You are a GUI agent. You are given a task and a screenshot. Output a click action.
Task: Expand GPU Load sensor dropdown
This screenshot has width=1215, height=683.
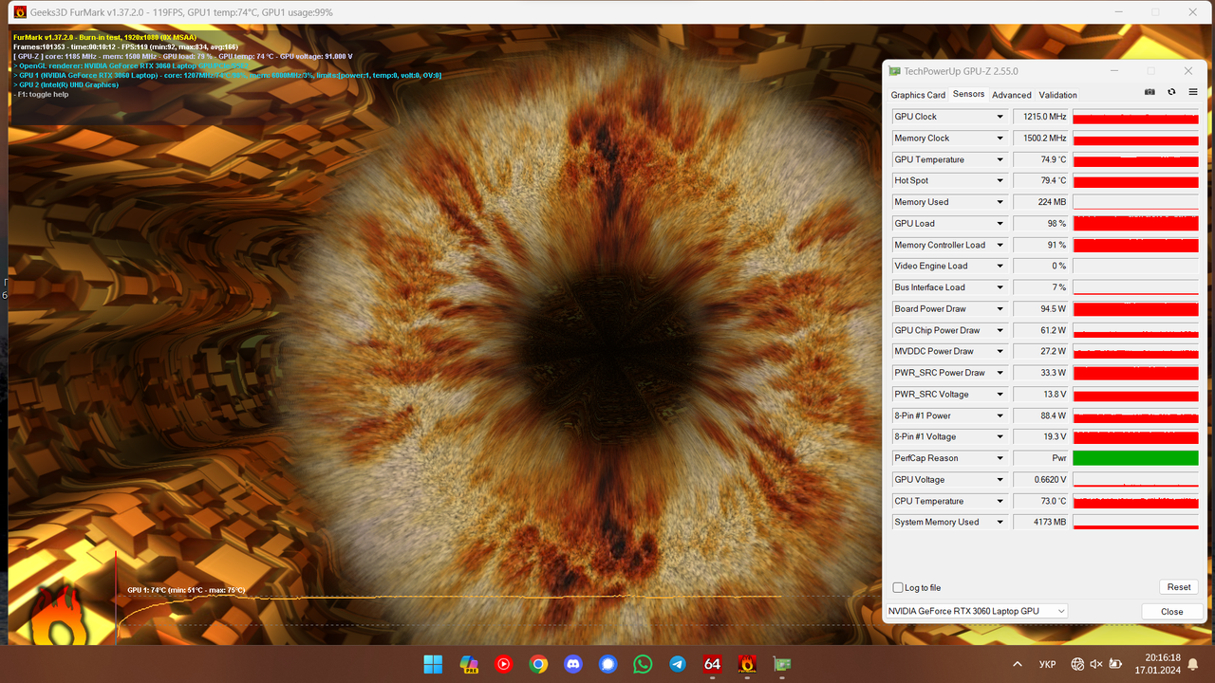[1000, 224]
